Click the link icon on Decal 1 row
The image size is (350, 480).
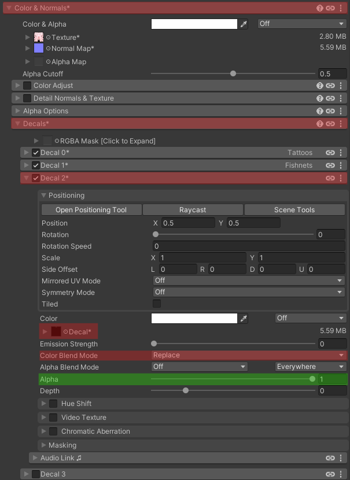click(x=330, y=165)
